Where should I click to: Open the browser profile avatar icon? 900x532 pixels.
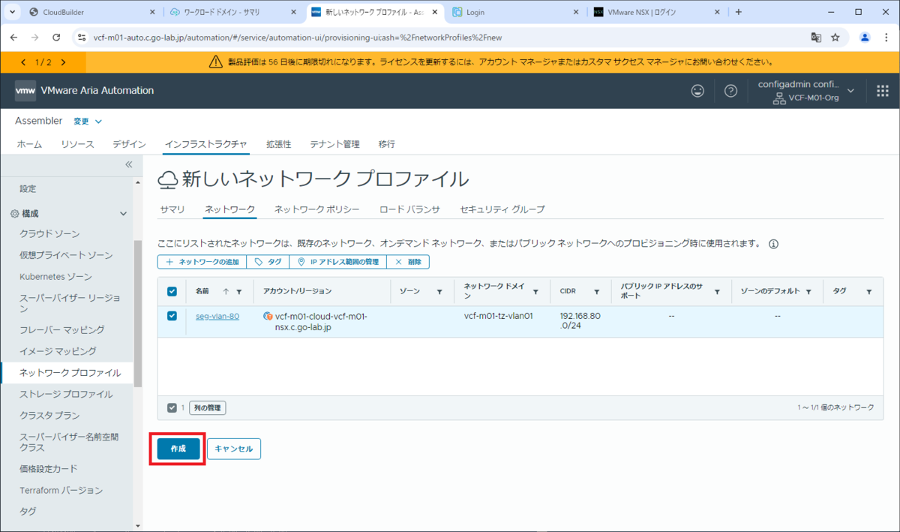coord(865,37)
